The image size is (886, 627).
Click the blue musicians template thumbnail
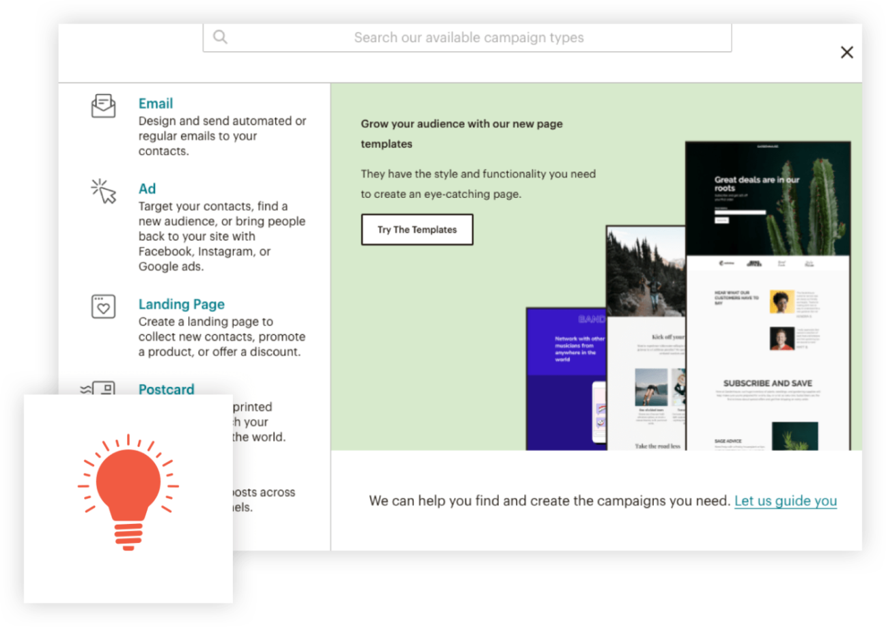pyautogui.click(x=566, y=379)
